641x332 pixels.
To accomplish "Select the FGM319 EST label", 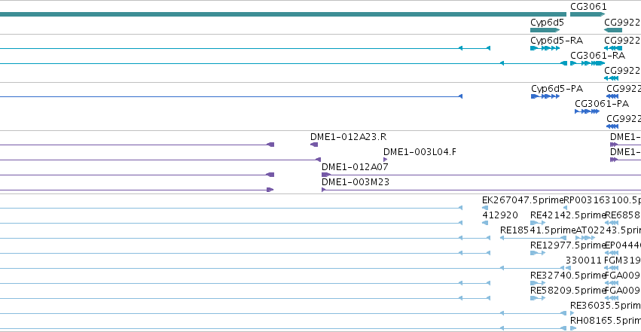I will click(622, 260).
